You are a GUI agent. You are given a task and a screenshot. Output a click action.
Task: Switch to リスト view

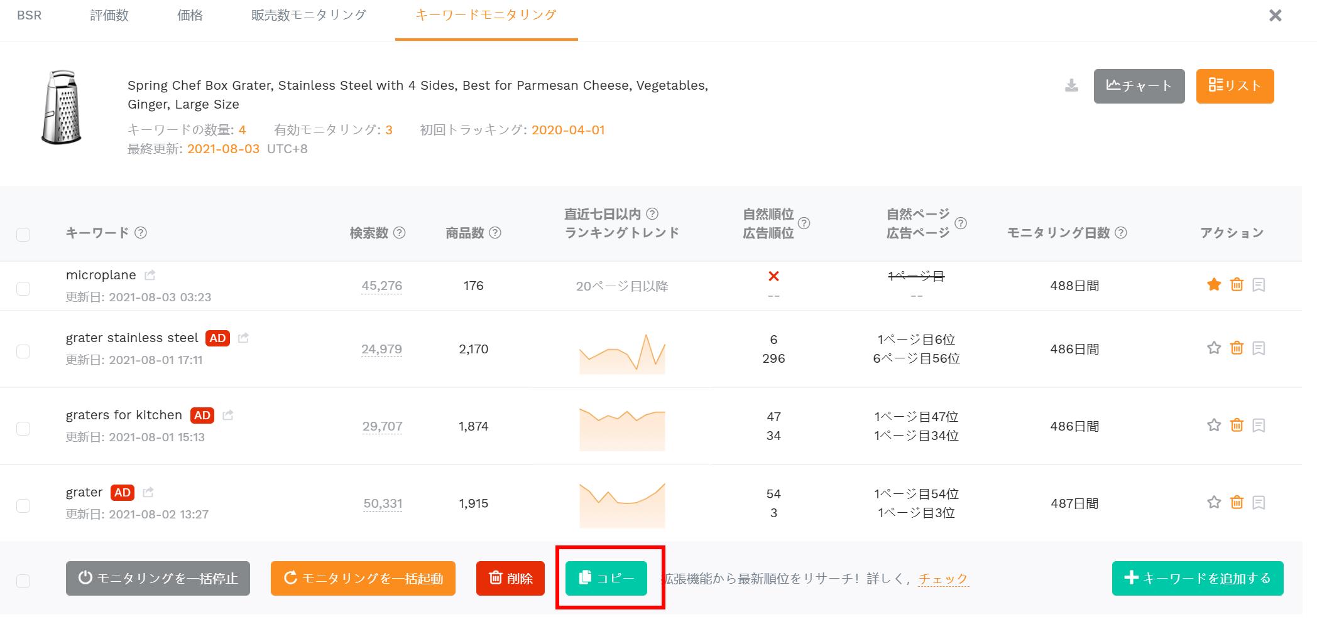click(x=1235, y=86)
